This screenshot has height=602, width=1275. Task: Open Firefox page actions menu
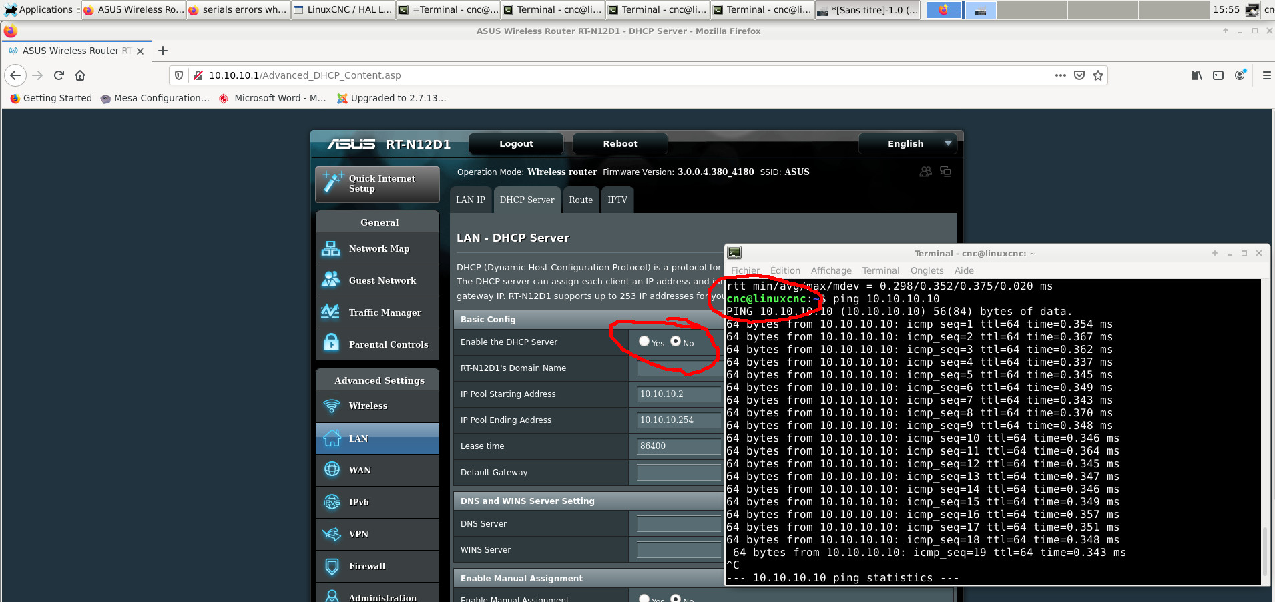pyautogui.click(x=1060, y=75)
